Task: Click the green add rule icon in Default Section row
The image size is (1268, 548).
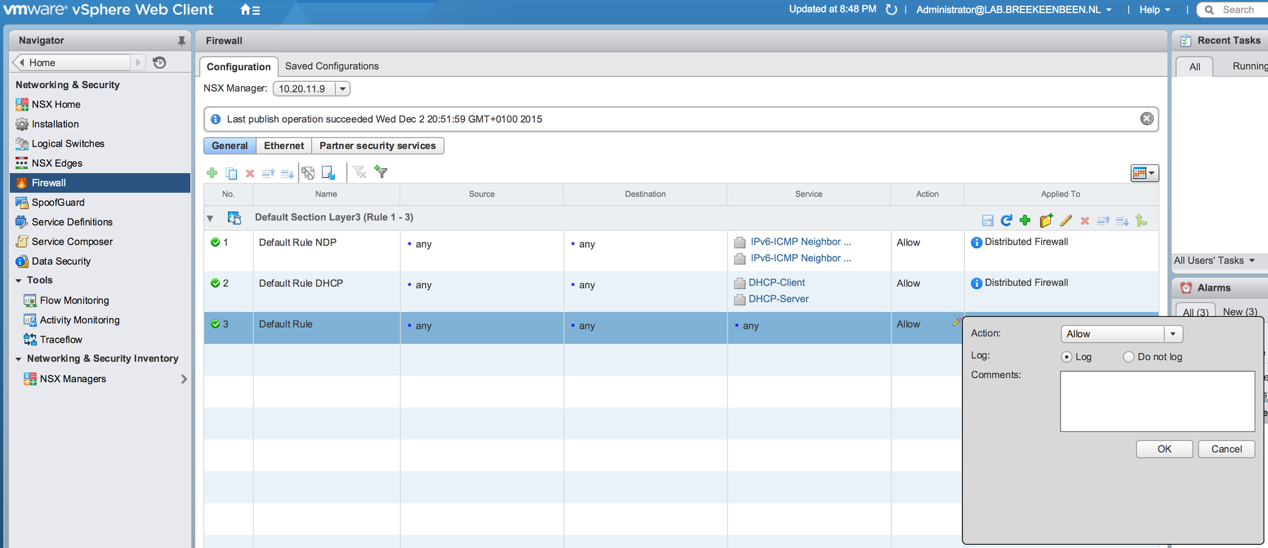Action: (1025, 220)
